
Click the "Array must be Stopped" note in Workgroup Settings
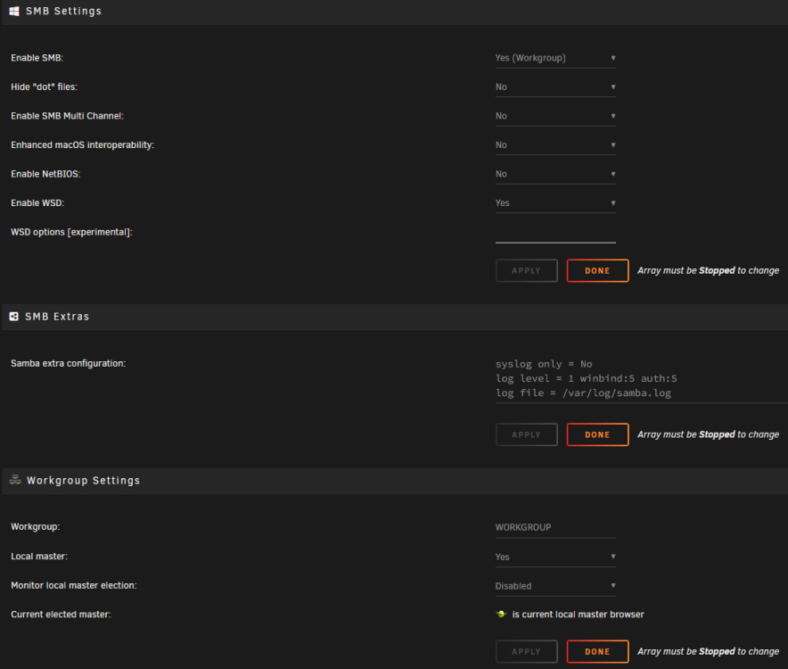pyautogui.click(x=708, y=651)
